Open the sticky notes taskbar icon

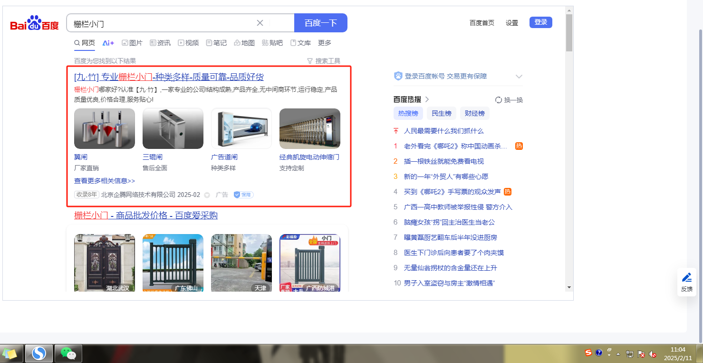point(10,353)
